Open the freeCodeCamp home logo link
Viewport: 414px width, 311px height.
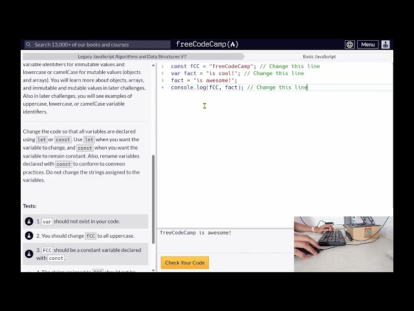click(207, 44)
